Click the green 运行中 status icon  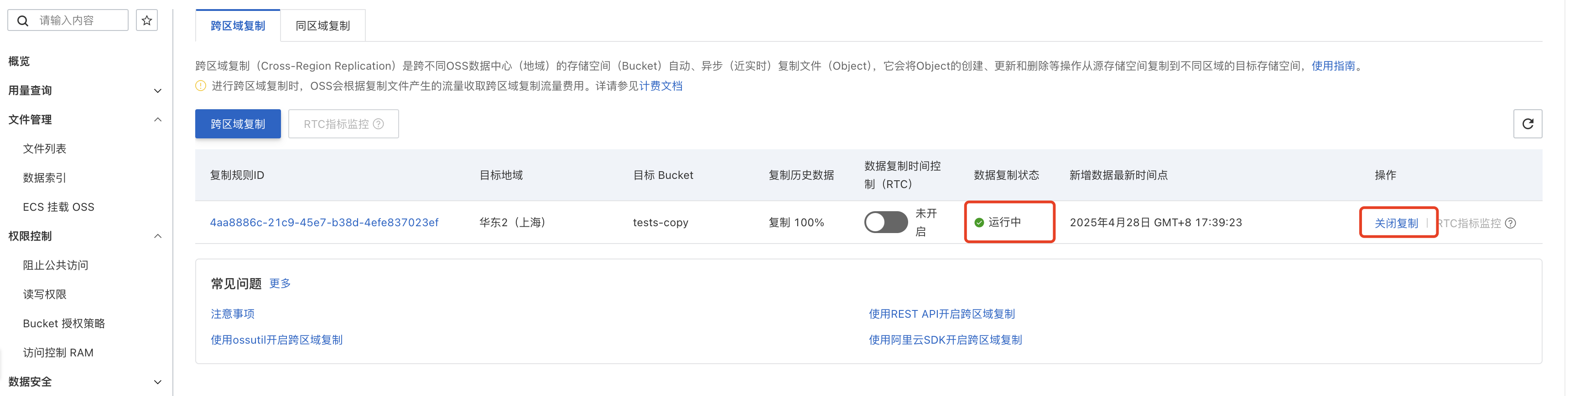pos(979,222)
